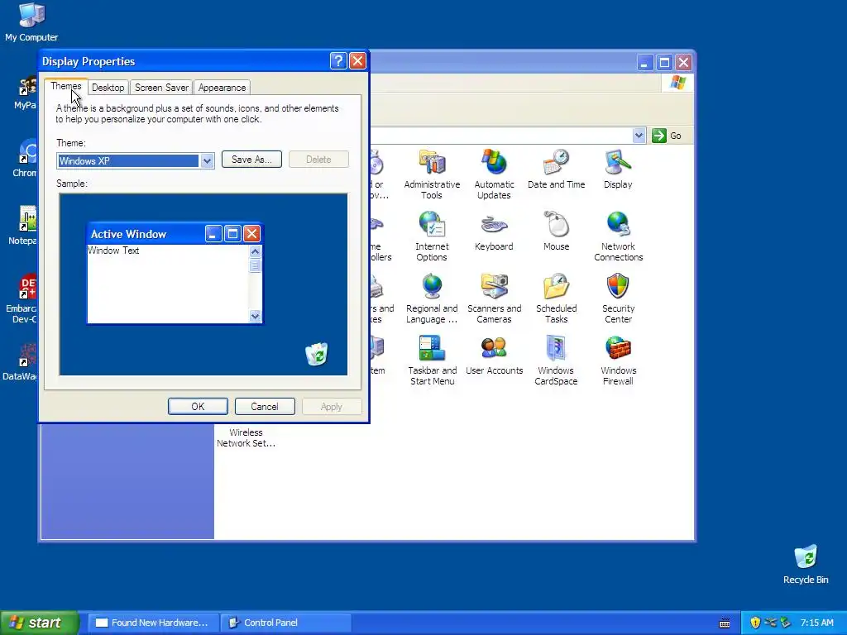The height and width of the screenshot is (635, 847).
Task: Switch to the Desktop tab
Action: point(108,88)
